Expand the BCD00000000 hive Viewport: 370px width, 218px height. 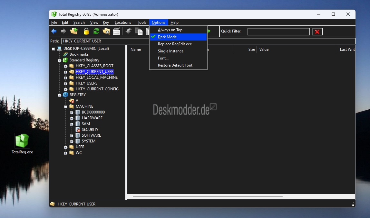(x=72, y=113)
